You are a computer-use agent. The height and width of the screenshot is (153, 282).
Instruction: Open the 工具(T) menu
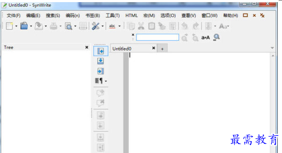click(x=113, y=16)
